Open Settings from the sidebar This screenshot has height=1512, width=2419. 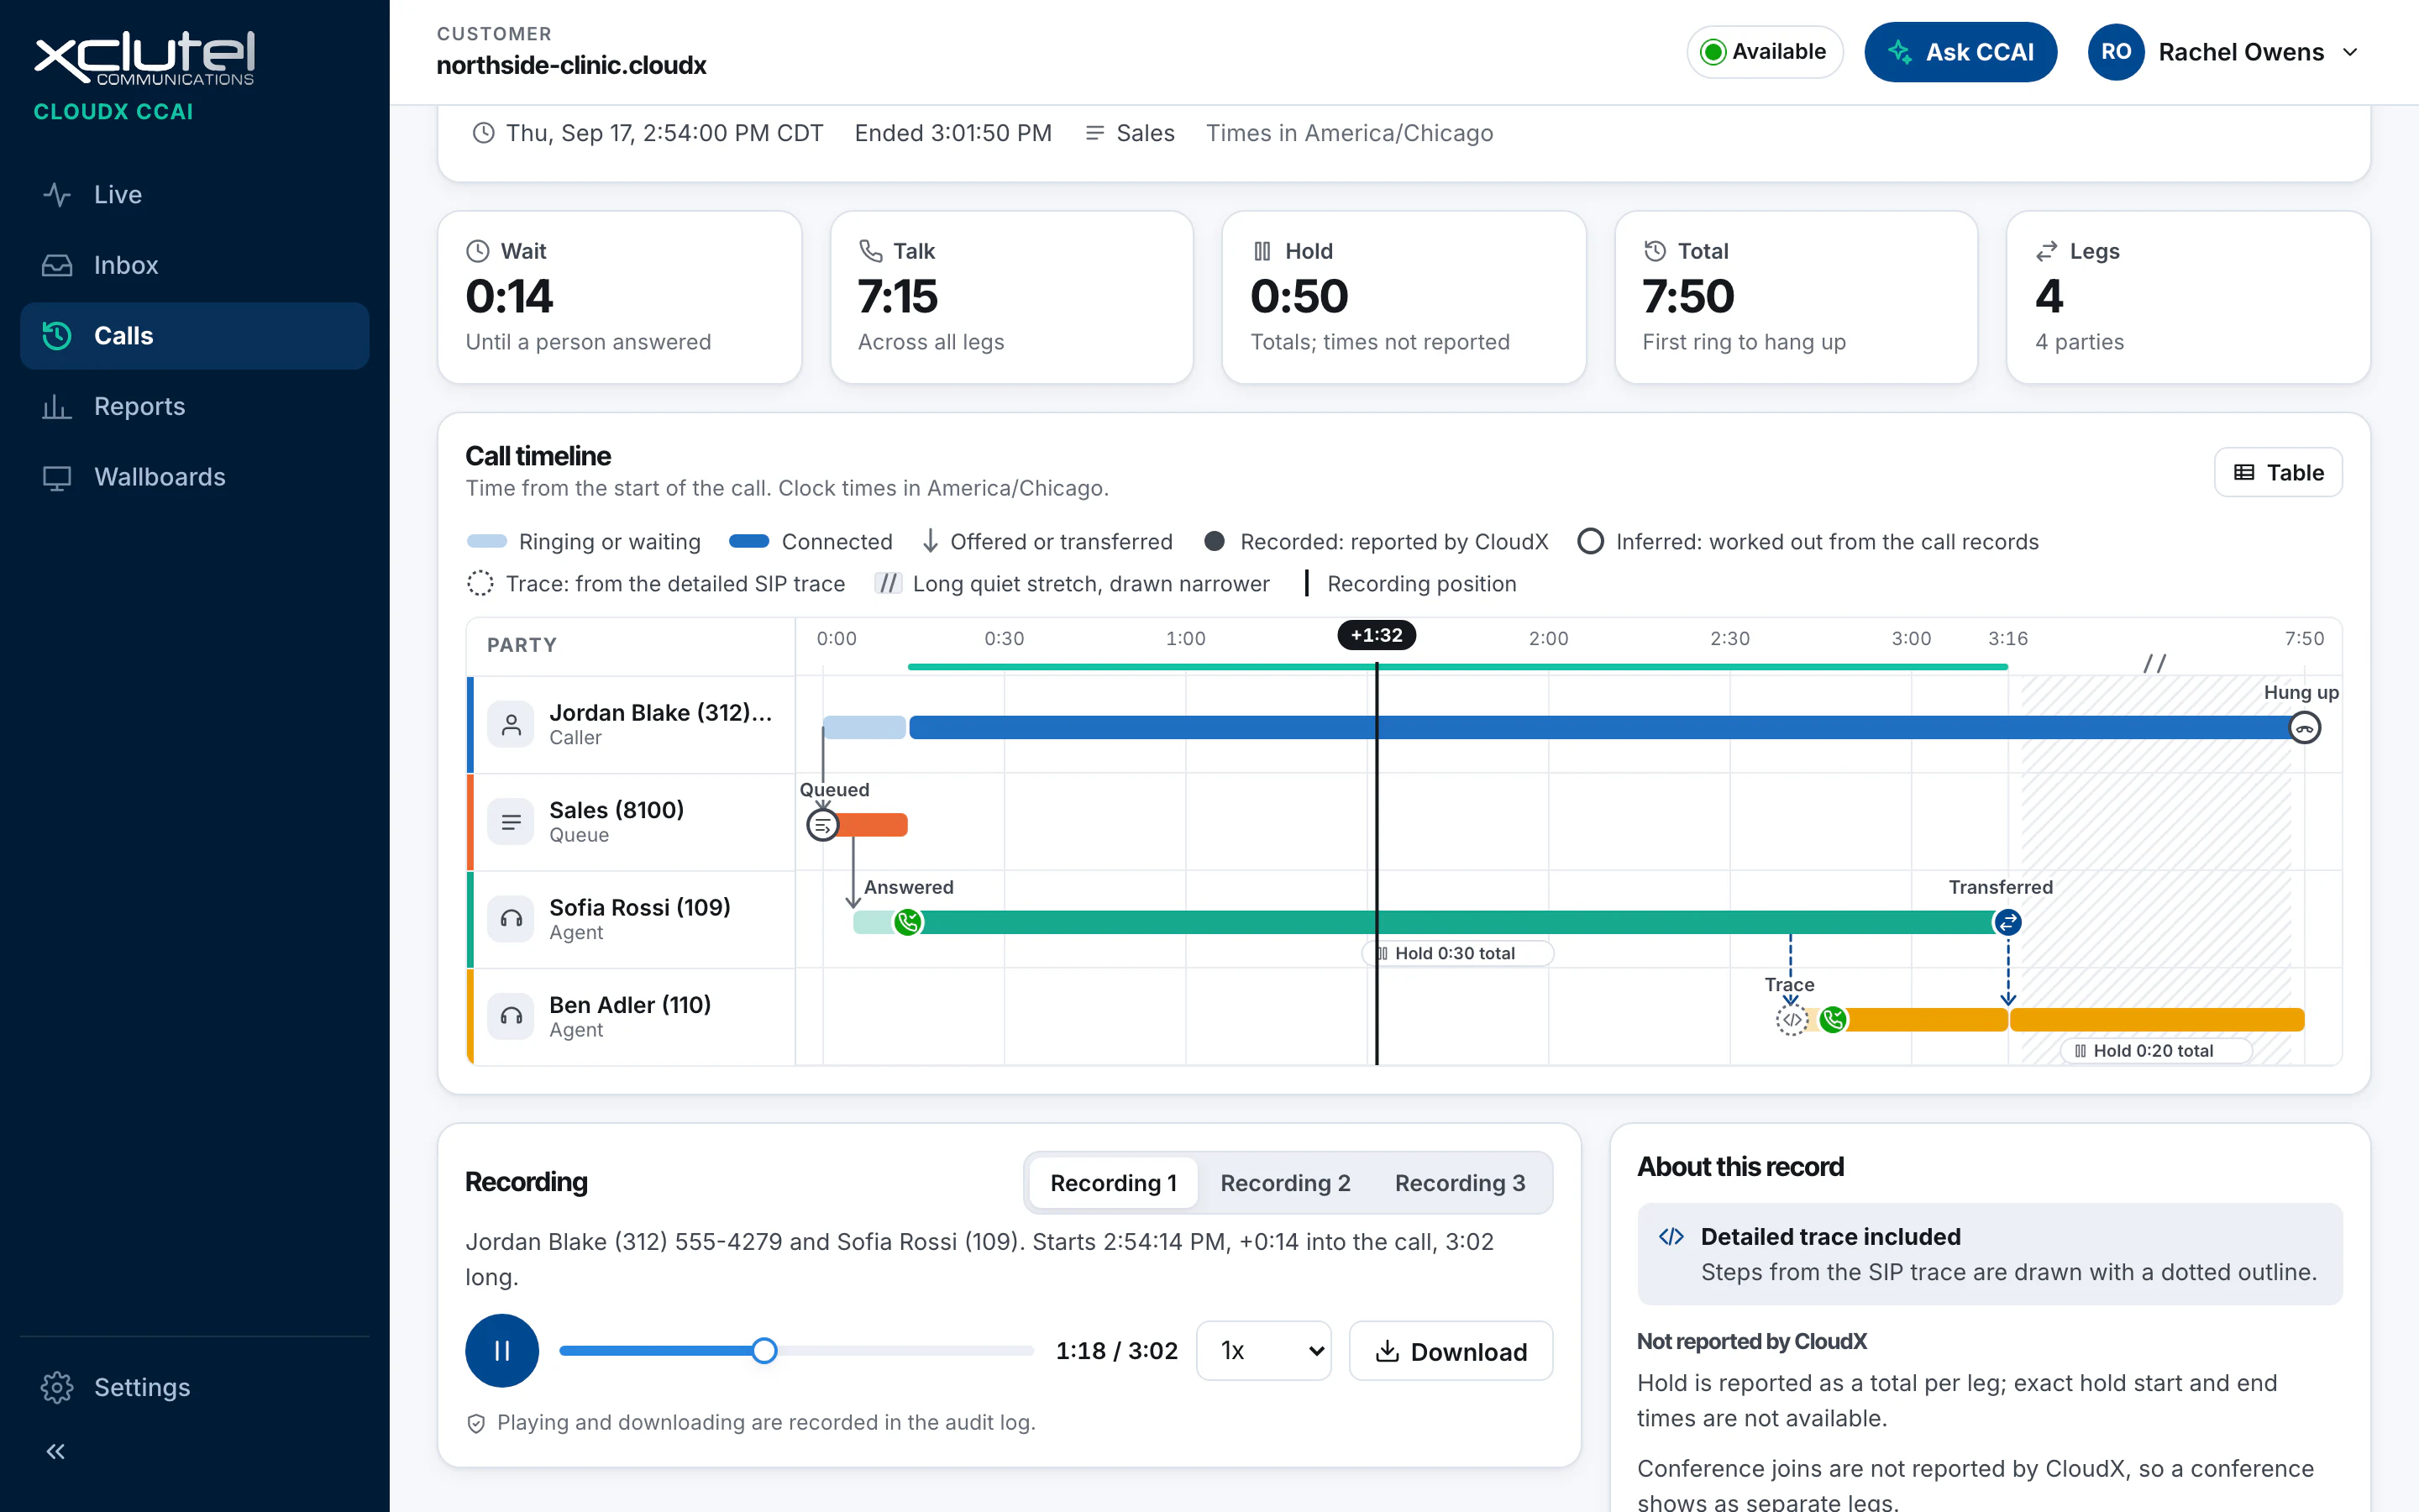coord(194,1387)
